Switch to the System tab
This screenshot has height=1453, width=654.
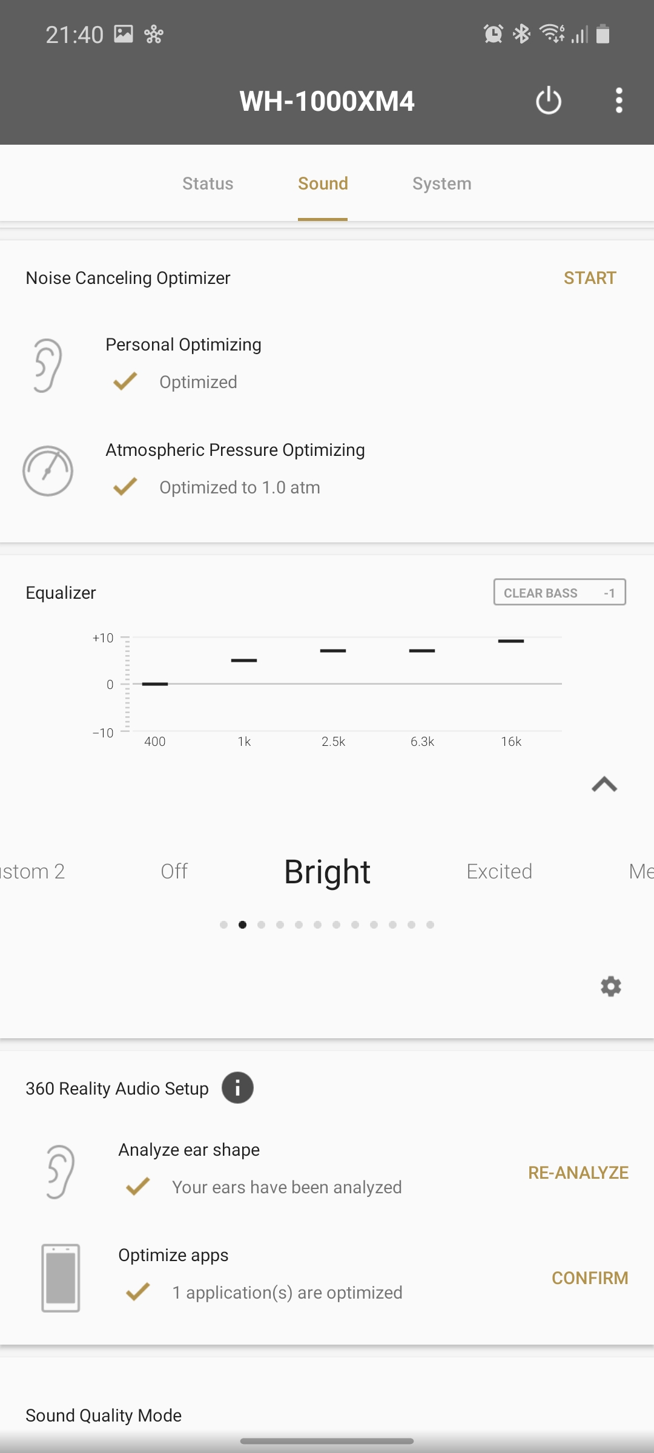[441, 183]
